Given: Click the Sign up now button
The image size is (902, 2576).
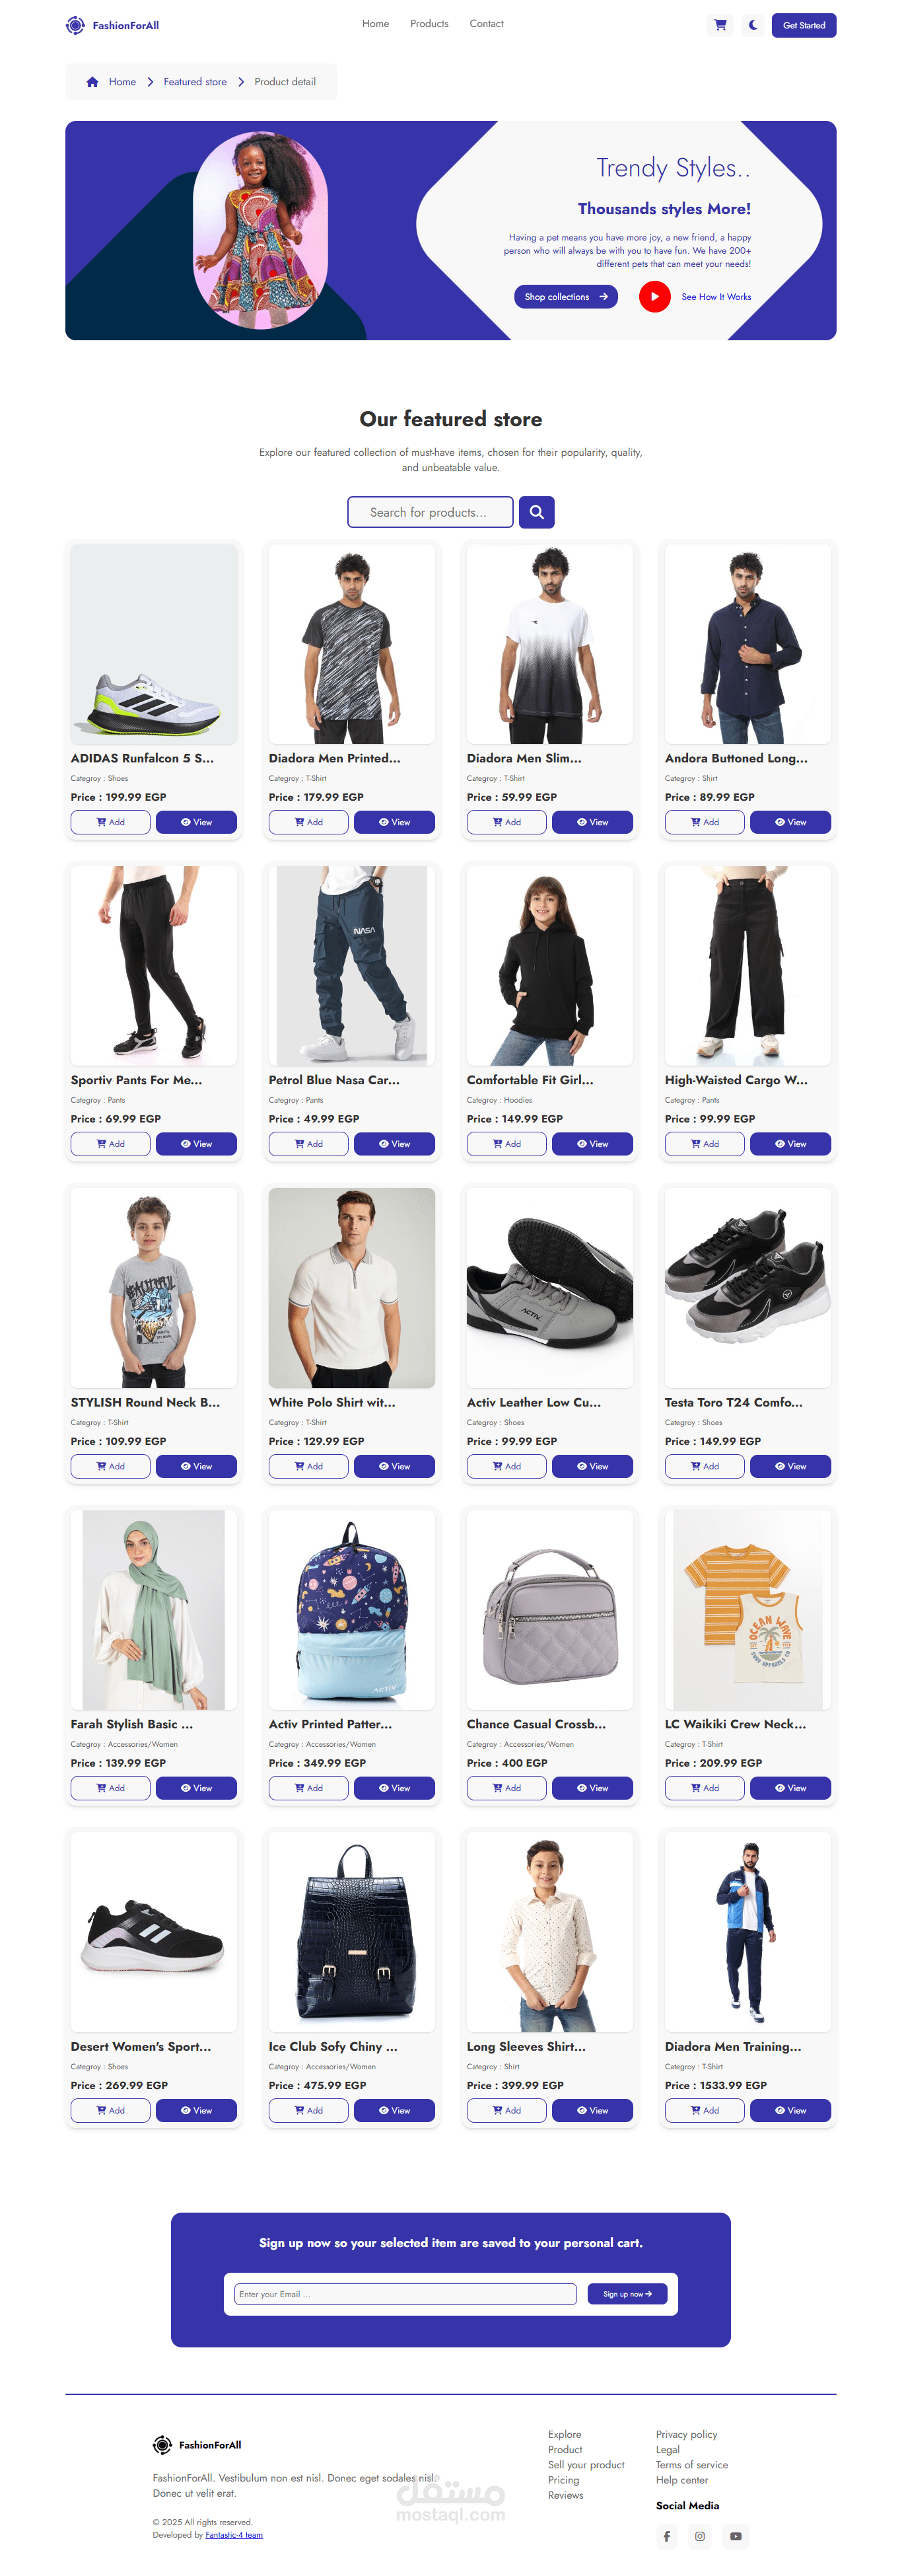Looking at the screenshot, I should (x=627, y=2294).
